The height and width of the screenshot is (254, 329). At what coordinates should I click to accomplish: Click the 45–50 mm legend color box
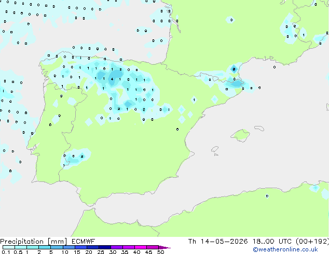[x=153, y=247]
